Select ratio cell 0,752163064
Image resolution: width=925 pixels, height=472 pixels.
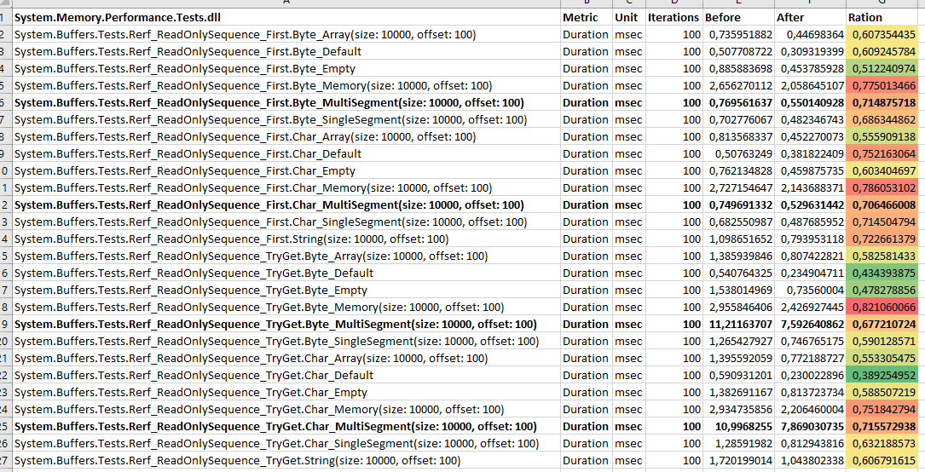[x=882, y=154]
